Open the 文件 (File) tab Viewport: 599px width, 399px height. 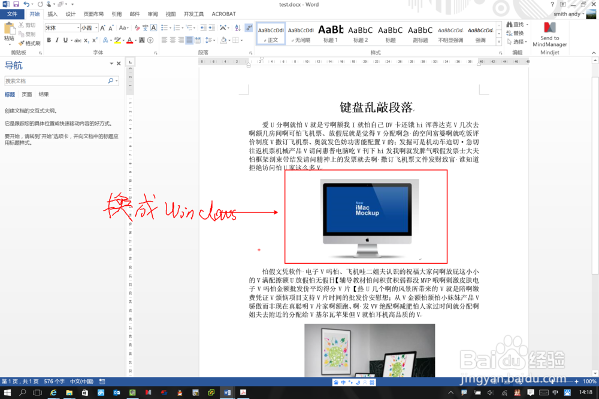(x=12, y=14)
